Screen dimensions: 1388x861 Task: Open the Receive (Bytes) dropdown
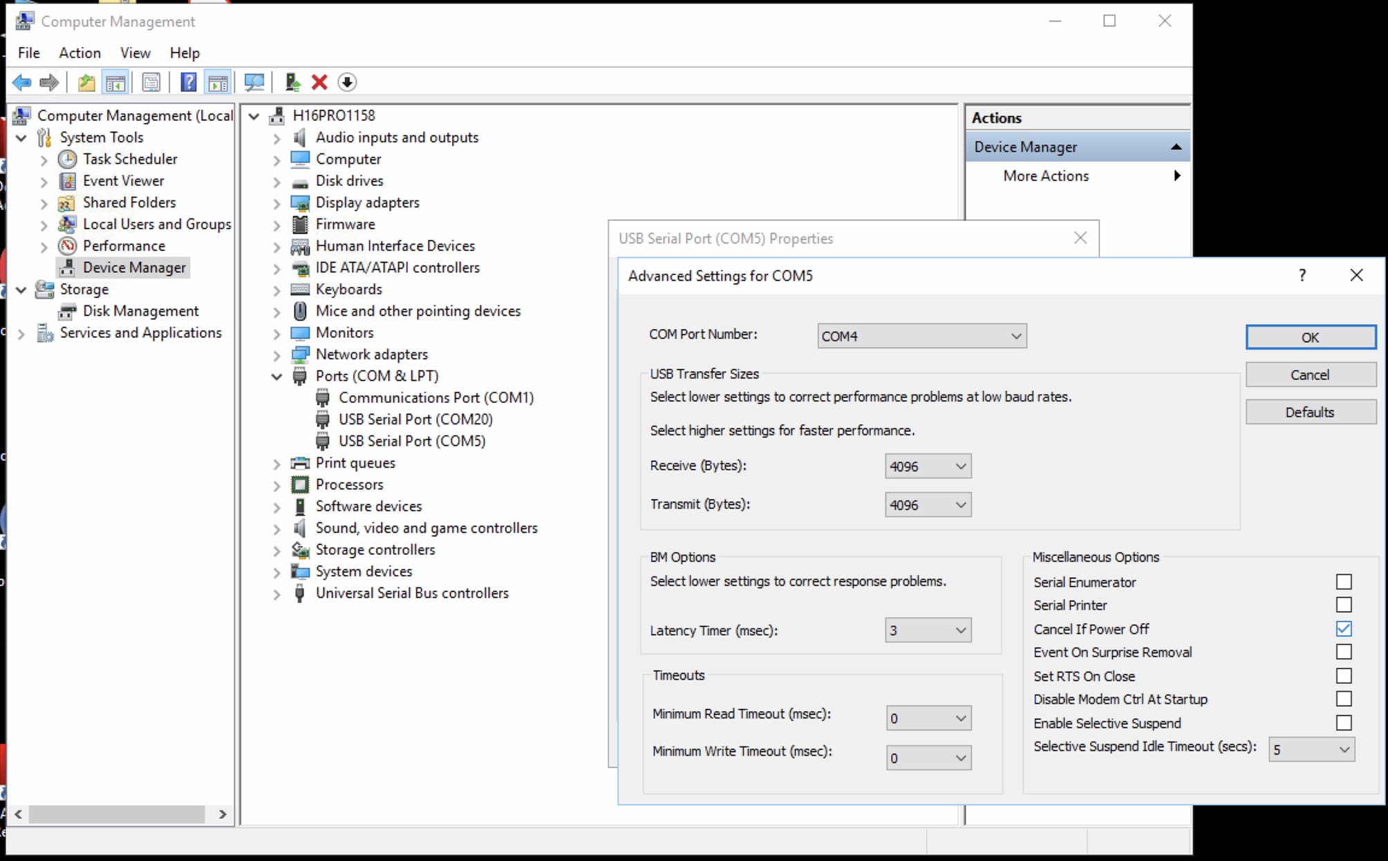click(x=928, y=466)
